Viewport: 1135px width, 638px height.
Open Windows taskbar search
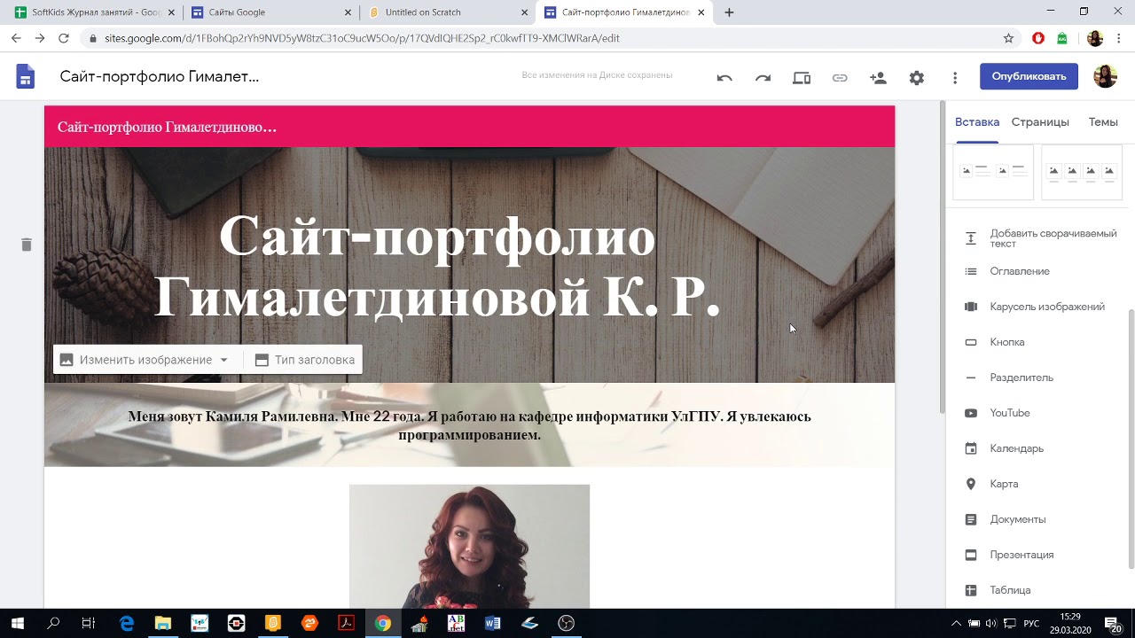(53, 623)
